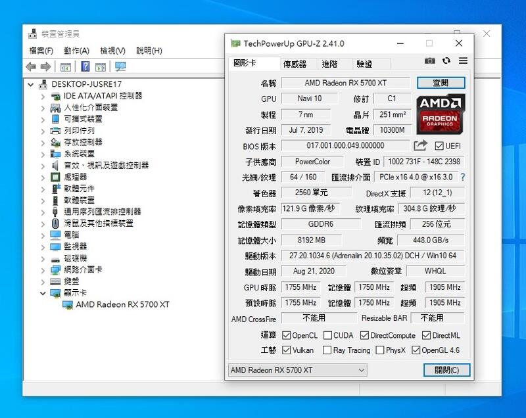This screenshot has height=418, width=526.
Task: Click the AMD Radeon Graphics logo
Action: pos(441,114)
